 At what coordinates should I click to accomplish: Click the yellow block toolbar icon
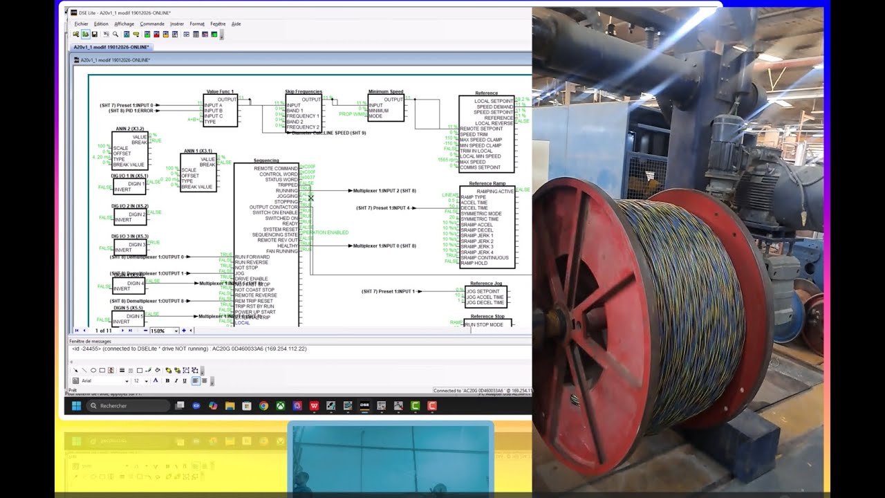[165, 33]
